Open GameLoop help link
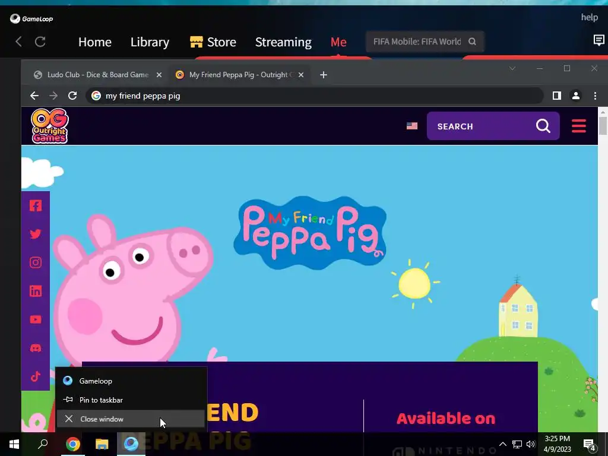The height and width of the screenshot is (456, 608). (589, 17)
